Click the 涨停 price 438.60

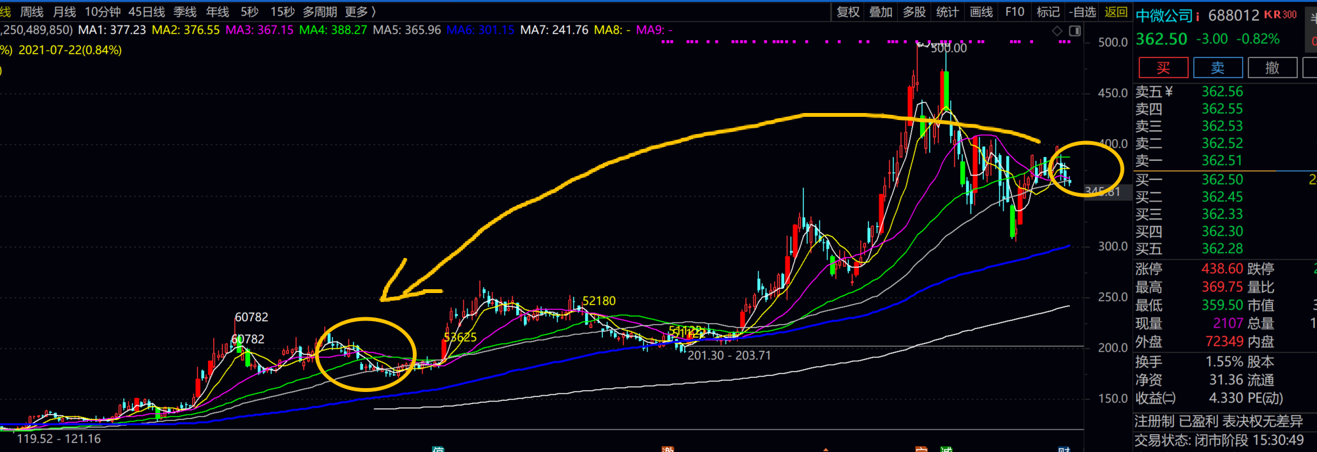click(x=1223, y=269)
